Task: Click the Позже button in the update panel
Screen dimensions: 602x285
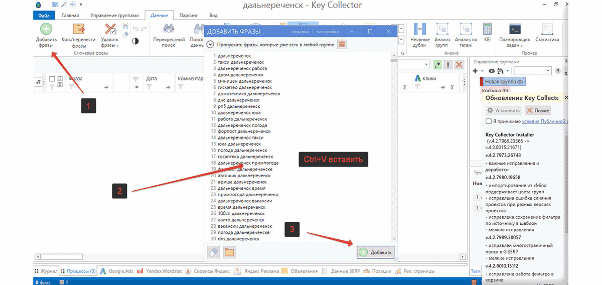Action: [x=538, y=110]
